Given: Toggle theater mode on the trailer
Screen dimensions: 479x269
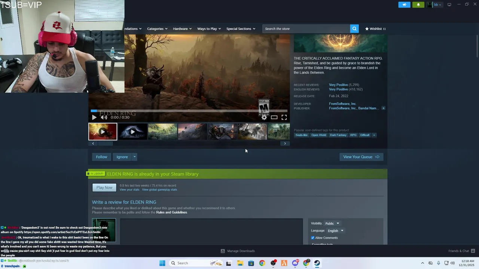Looking at the screenshot, I should click(274, 117).
